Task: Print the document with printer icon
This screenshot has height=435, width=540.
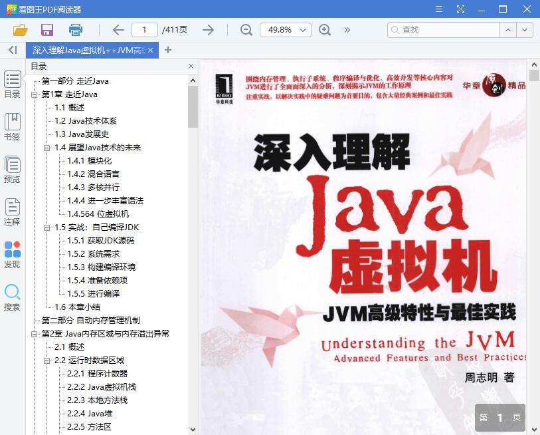Action: pos(76,30)
